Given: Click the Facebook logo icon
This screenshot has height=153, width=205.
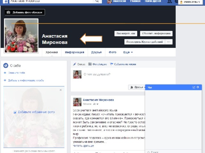Looking at the screenshot, I should (6, 2).
